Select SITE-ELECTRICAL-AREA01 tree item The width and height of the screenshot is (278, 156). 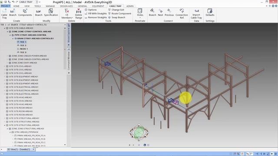pos(22,87)
